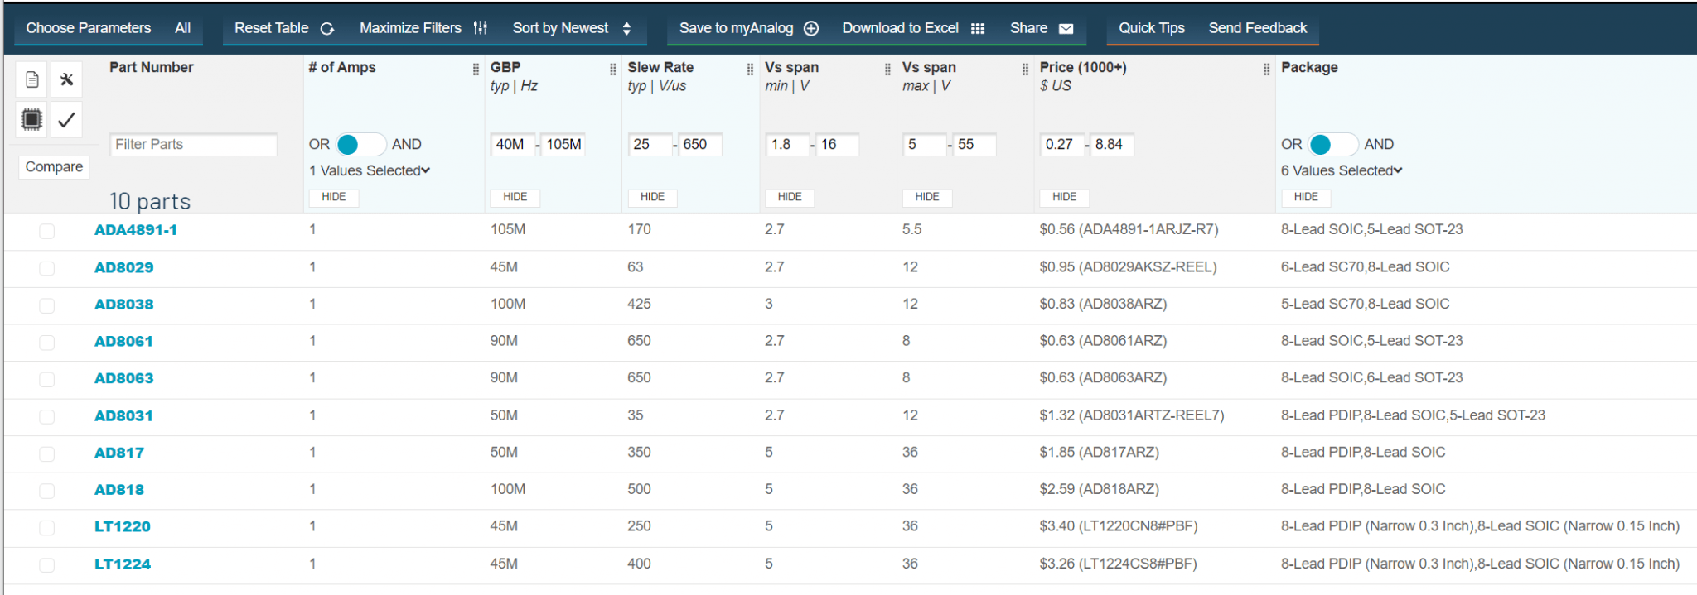Click Reset Table
This screenshot has height=595, width=1697.
point(272,28)
